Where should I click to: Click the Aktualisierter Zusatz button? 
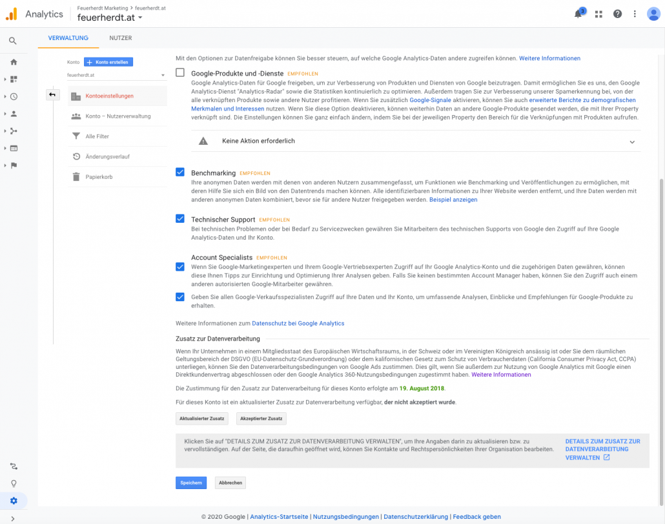point(202,419)
